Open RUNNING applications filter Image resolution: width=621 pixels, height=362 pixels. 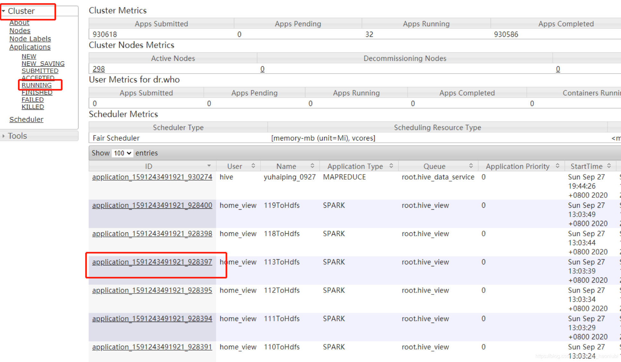(37, 85)
